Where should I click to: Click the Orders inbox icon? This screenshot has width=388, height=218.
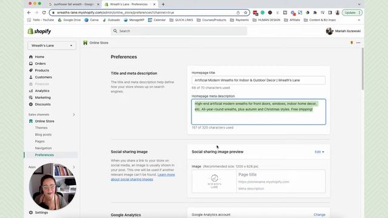tap(31, 64)
